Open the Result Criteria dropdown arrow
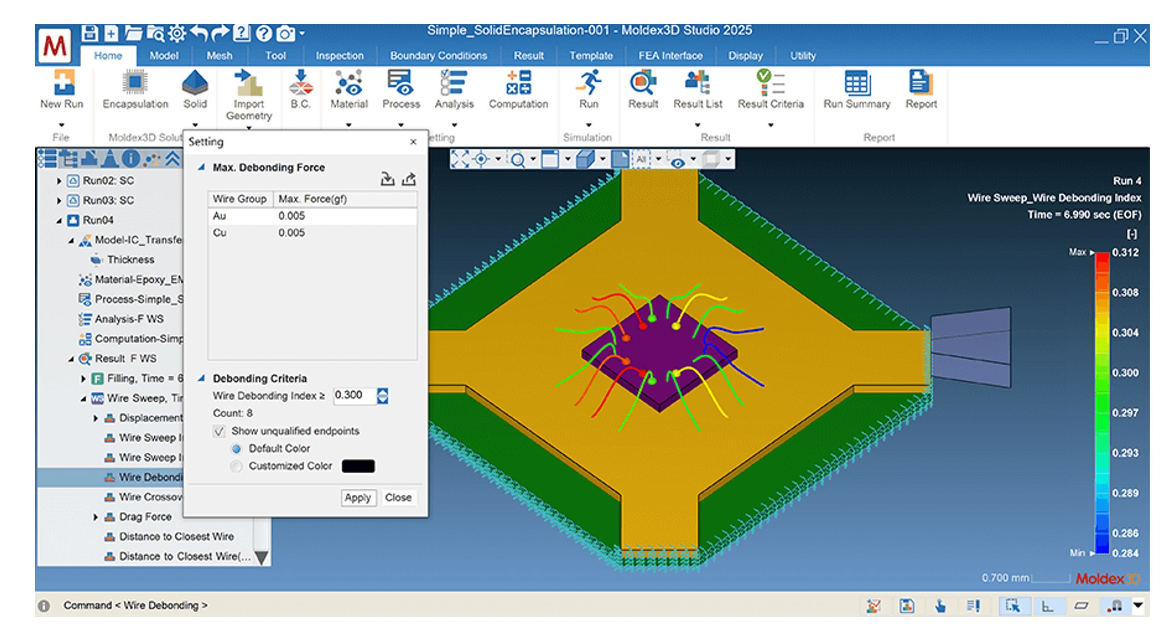Viewport: 1170px width, 637px height. pyautogui.click(x=770, y=125)
